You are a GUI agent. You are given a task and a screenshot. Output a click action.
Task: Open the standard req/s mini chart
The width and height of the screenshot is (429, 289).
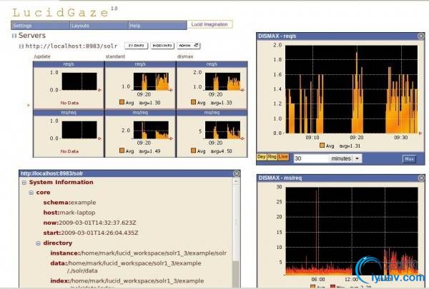151,81
